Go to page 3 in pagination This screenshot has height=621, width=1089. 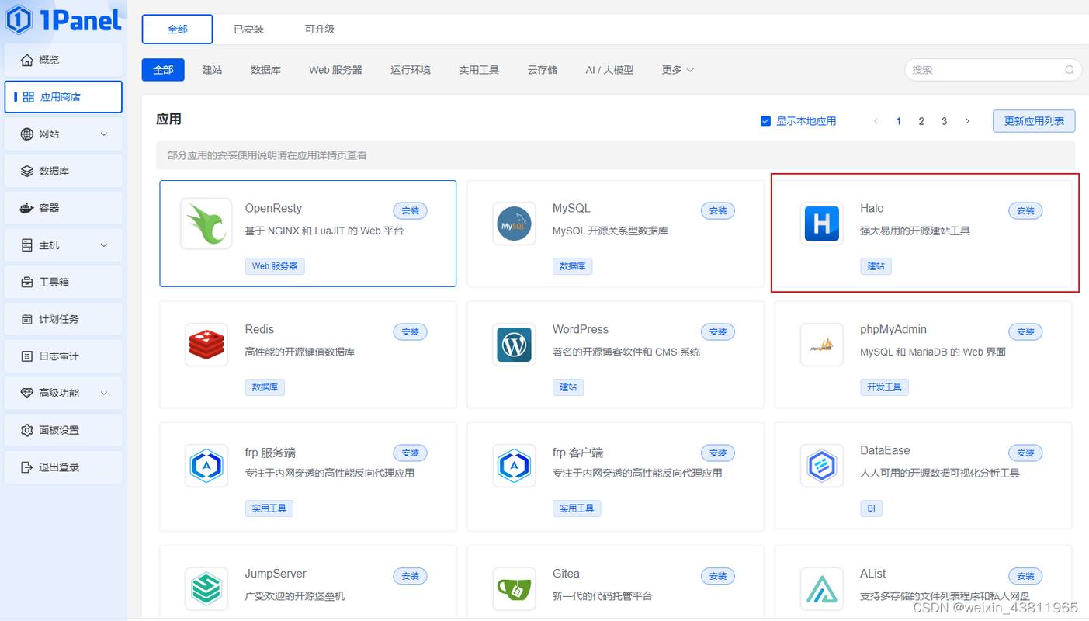944,121
